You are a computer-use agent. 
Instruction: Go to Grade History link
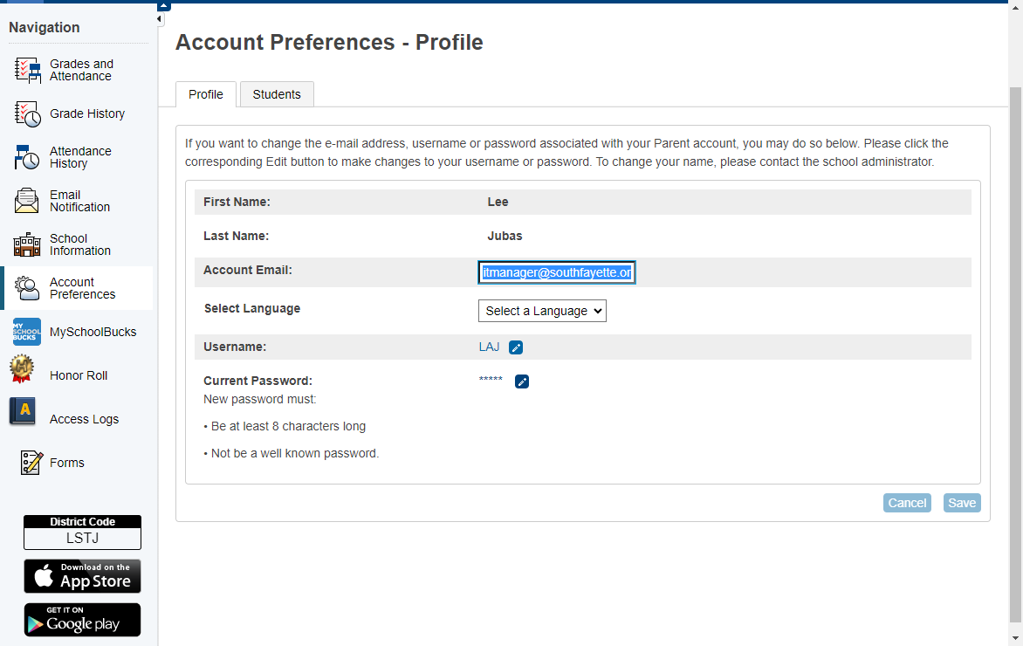point(87,113)
